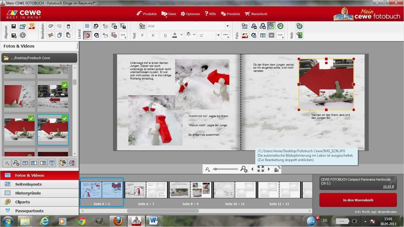This screenshot has width=404, height=227.
Task: Open the Optionen menu
Action: (x=191, y=14)
